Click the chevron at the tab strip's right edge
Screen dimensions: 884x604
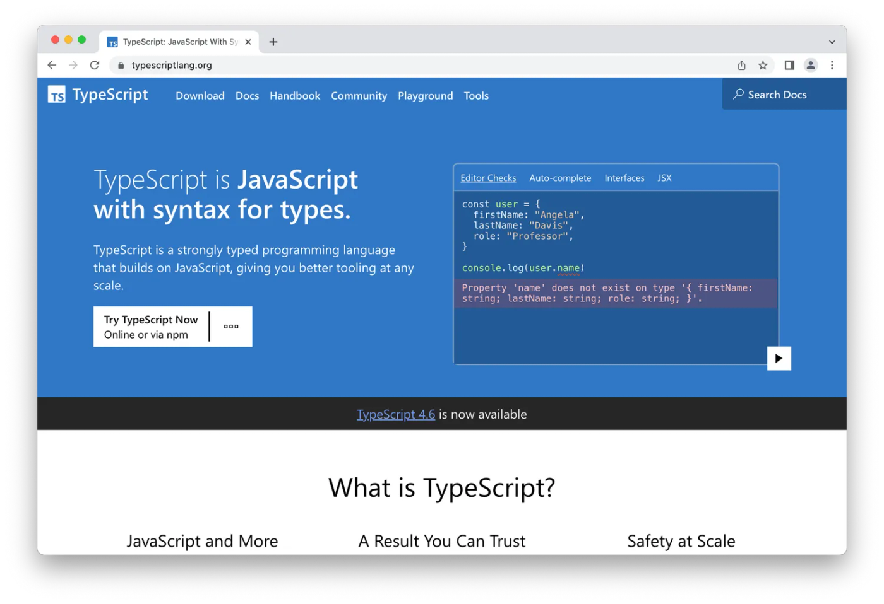[832, 41]
